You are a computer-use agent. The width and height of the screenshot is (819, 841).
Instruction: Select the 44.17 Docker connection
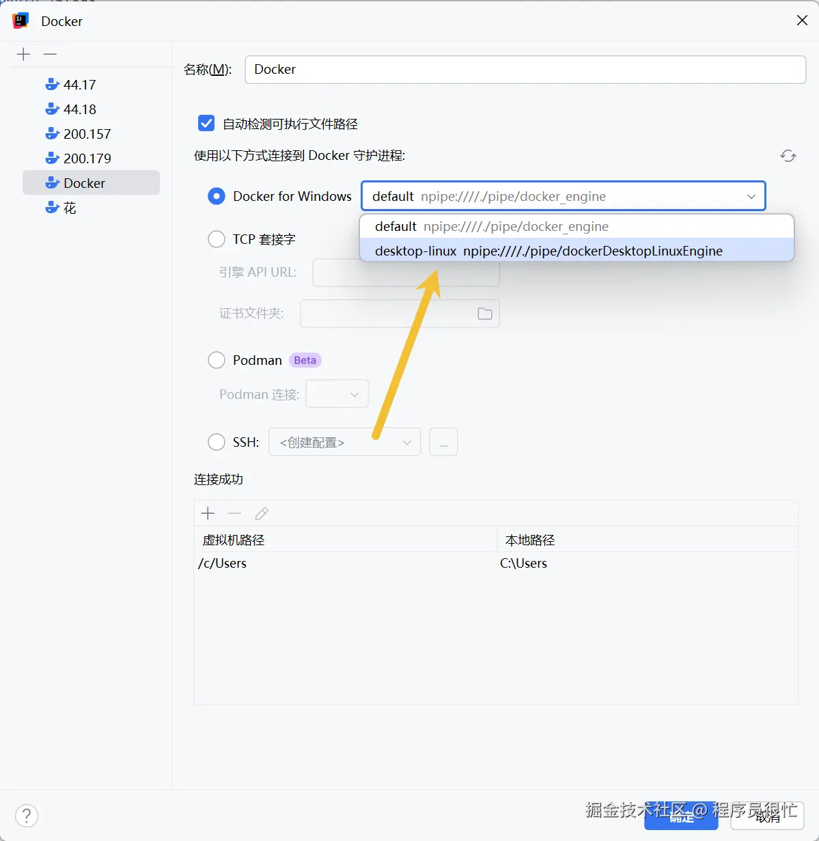coord(91,85)
